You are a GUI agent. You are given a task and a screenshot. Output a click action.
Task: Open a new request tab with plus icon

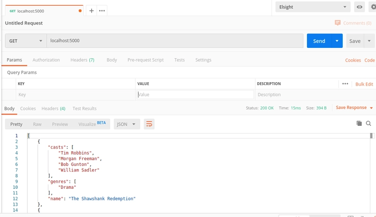tap(91, 11)
